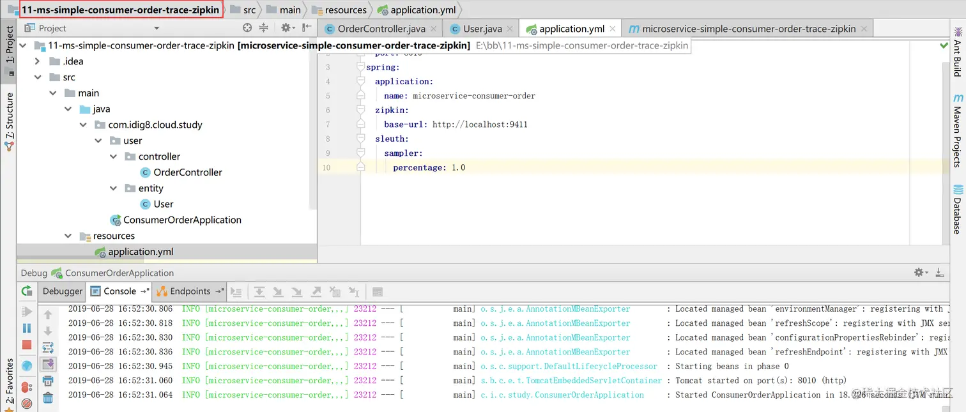
Task: Open the 2: Favorites side tab
Action: click(x=9, y=385)
